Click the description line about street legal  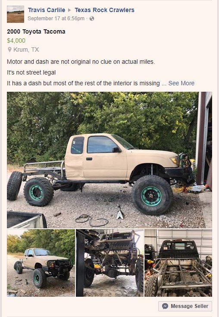31,72
